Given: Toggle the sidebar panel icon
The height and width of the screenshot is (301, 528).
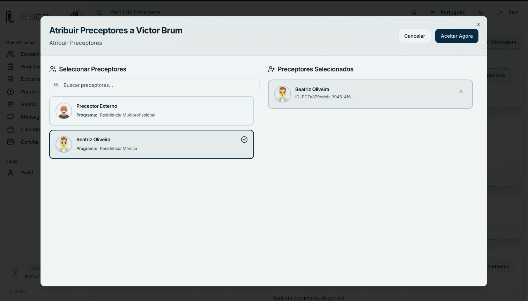Looking at the screenshot, I should click(100, 12).
